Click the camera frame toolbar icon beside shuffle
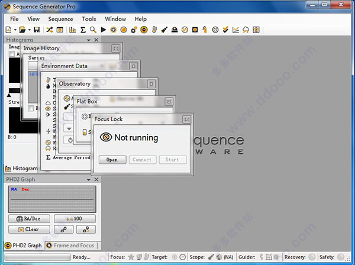355x265 pixels. [x=60, y=30]
